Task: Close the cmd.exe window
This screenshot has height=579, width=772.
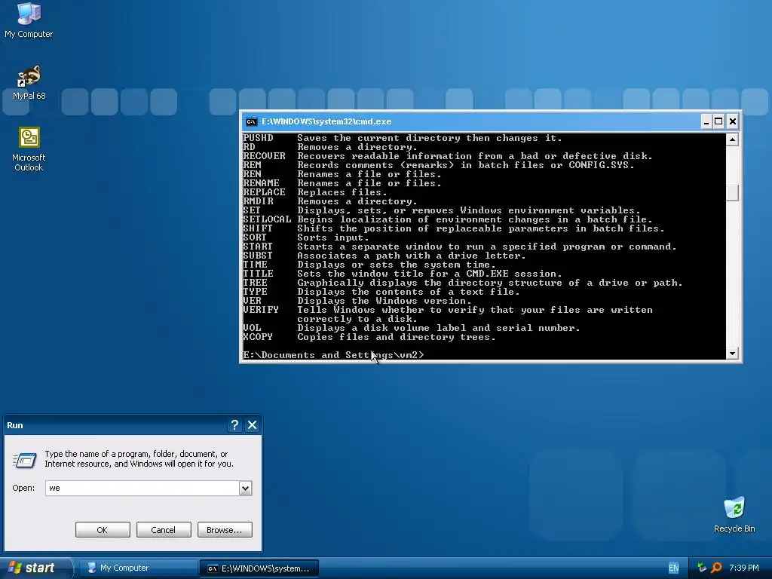Action: click(732, 121)
